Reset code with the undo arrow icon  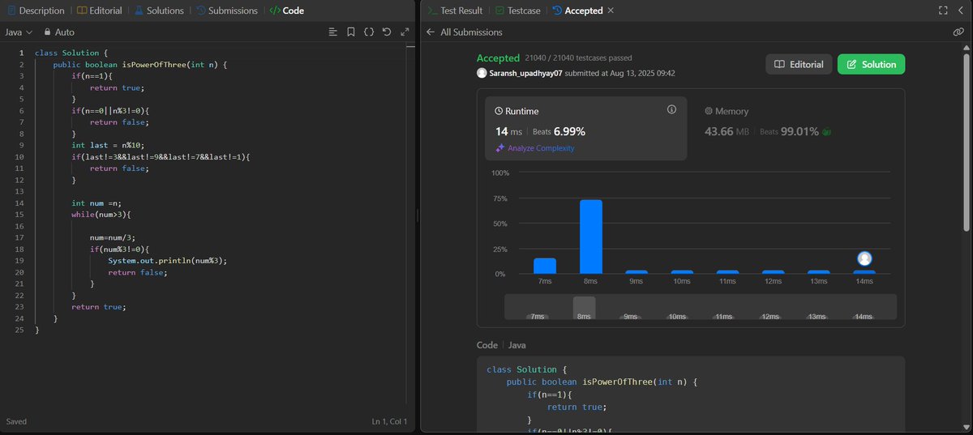tap(386, 32)
